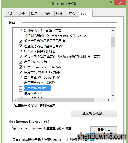
Task: Click the 还原高级设置(R) button
Action: click(94, 113)
